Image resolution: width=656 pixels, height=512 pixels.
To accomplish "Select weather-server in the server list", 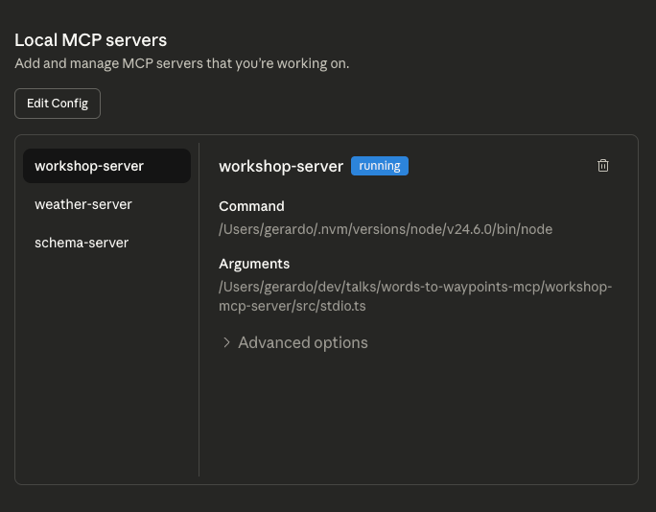I will (x=106, y=204).
